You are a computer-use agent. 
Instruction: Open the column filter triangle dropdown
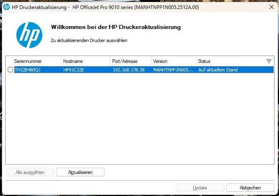click(269, 61)
